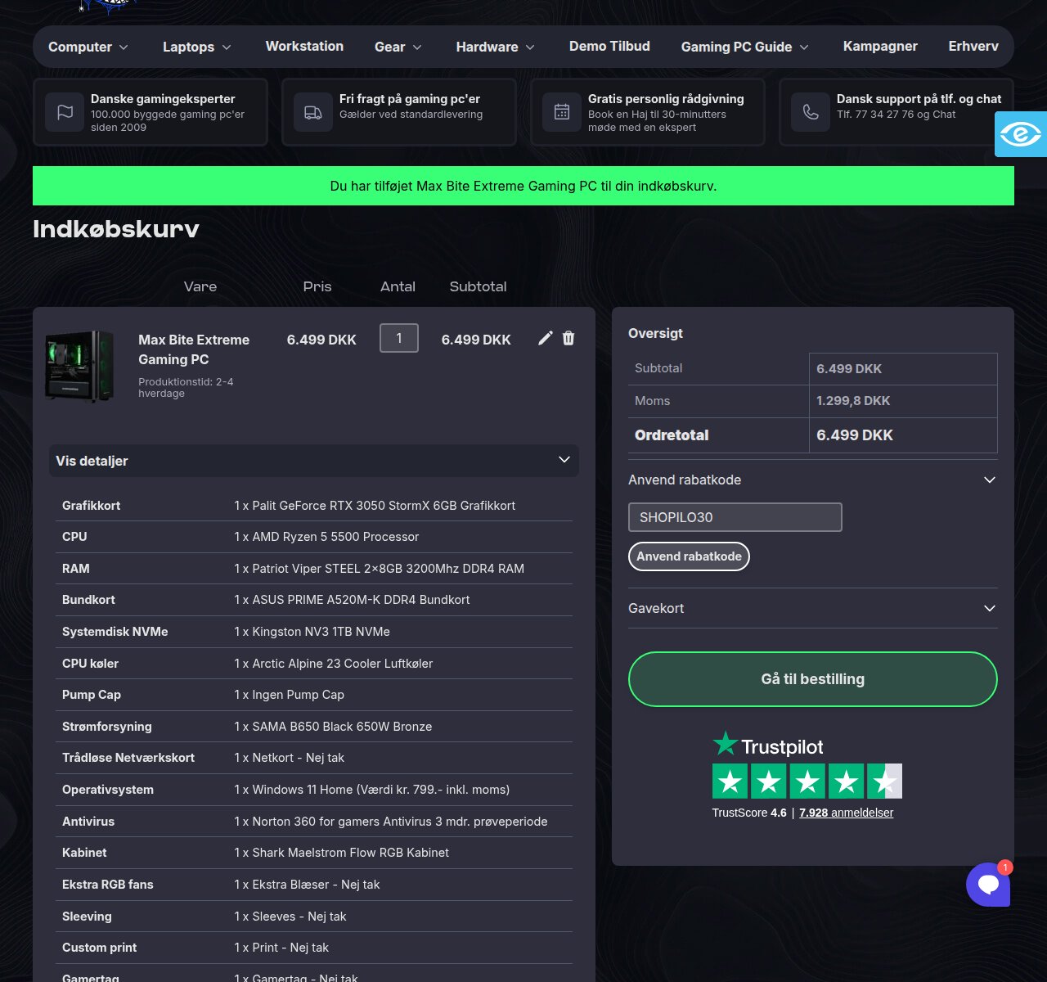1047x982 pixels.
Task: Remove item with the trash can icon
Action: pyautogui.click(x=568, y=339)
